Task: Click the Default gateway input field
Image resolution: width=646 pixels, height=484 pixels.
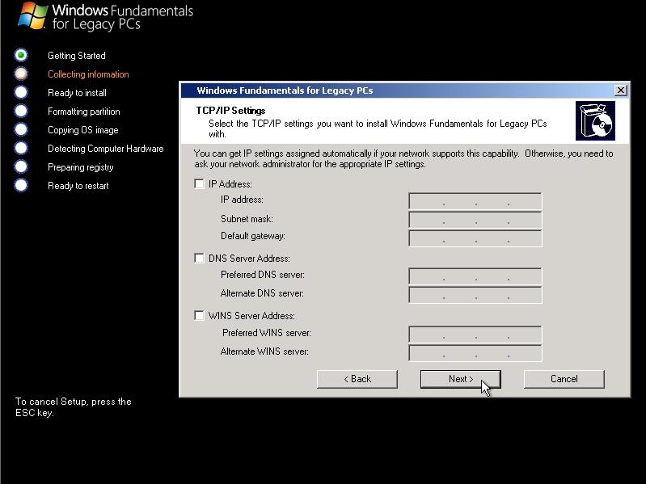Action: click(475, 238)
